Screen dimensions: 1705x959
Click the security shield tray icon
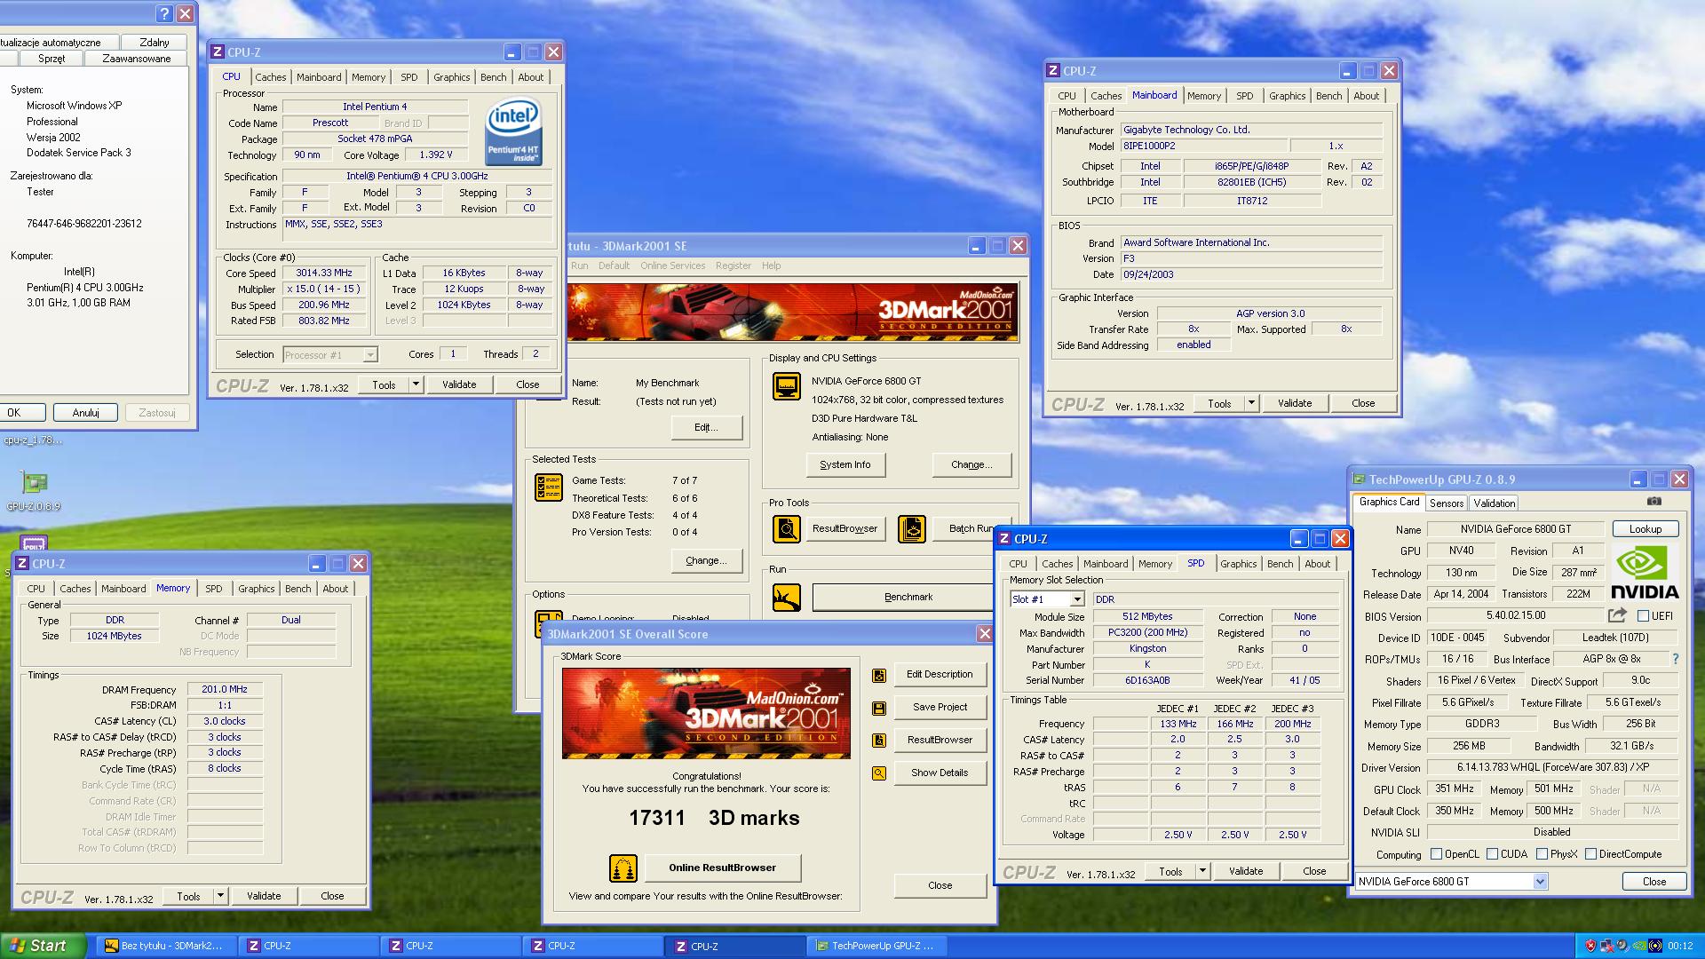1590,946
